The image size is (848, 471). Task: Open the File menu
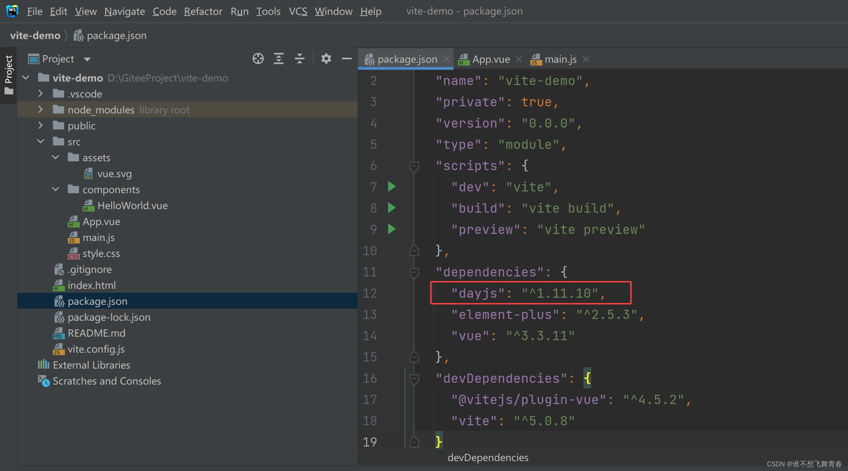coord(35,11)
